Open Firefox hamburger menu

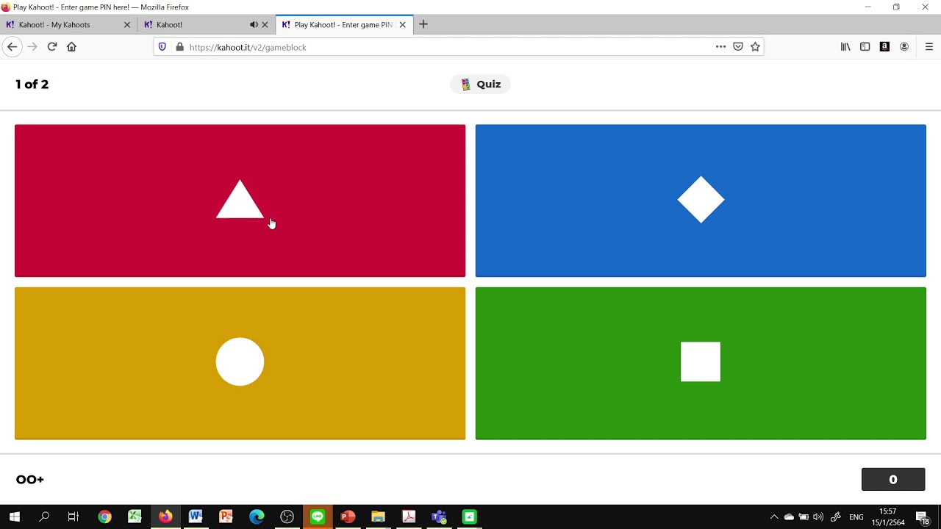click(929, 46)
